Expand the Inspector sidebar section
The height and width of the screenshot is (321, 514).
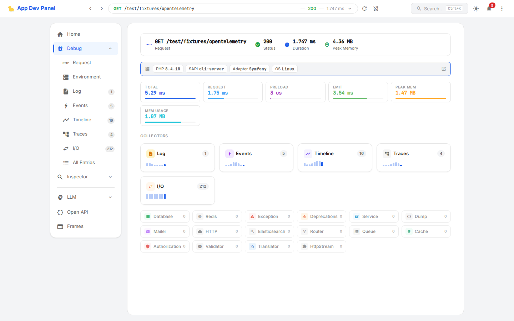tap(110, 177)
